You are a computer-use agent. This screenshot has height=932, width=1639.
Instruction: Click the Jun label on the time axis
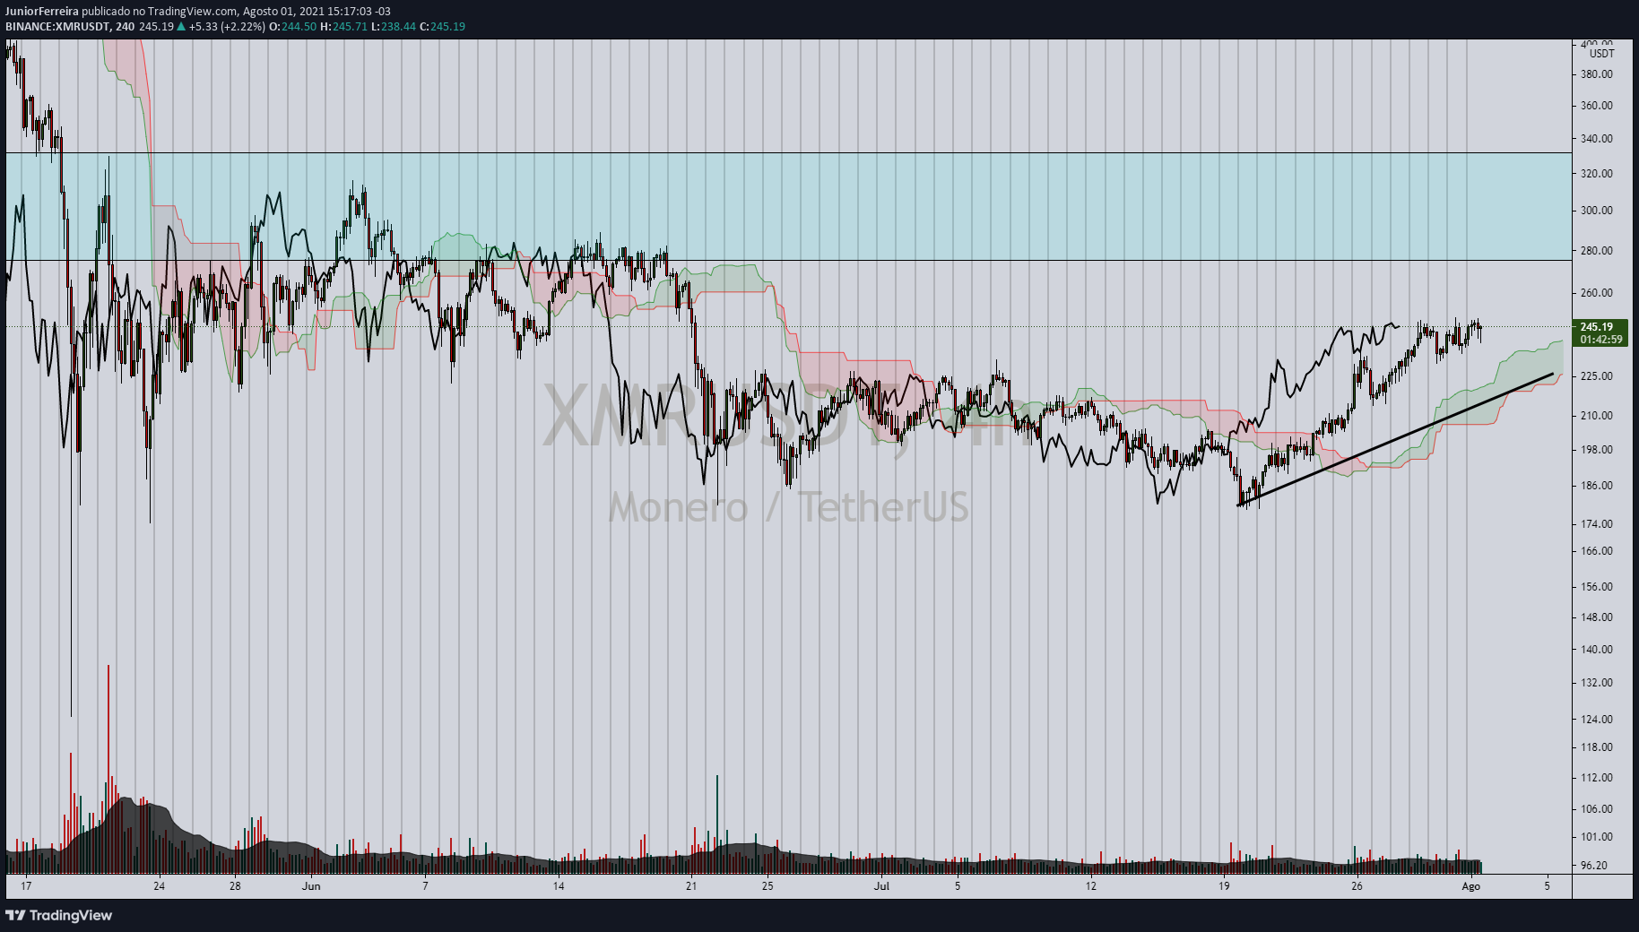[x=311, y=886]
